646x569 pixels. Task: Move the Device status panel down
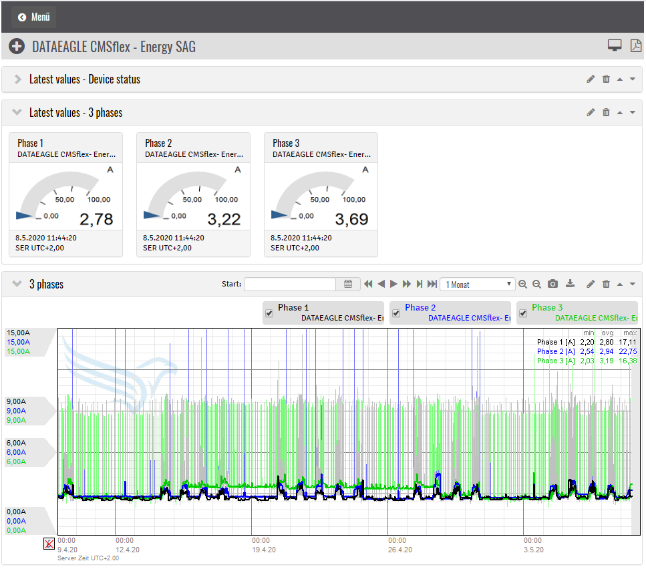tap(633, 79)
